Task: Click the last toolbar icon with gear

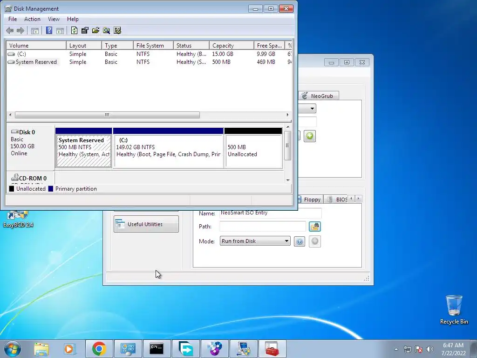Action: [x=117, y=30]
